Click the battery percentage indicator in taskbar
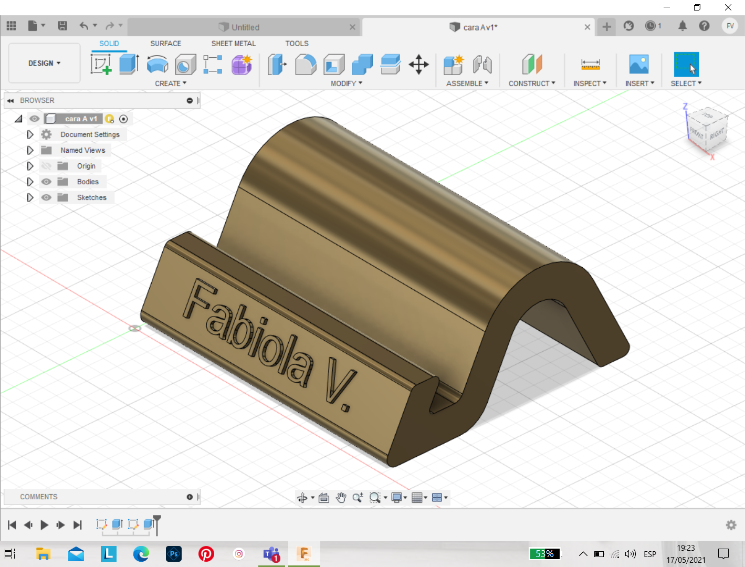 [544, 553]
